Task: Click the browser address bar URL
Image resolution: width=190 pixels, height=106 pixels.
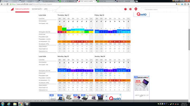Action: pyautogui.click(x=32, y=4)
